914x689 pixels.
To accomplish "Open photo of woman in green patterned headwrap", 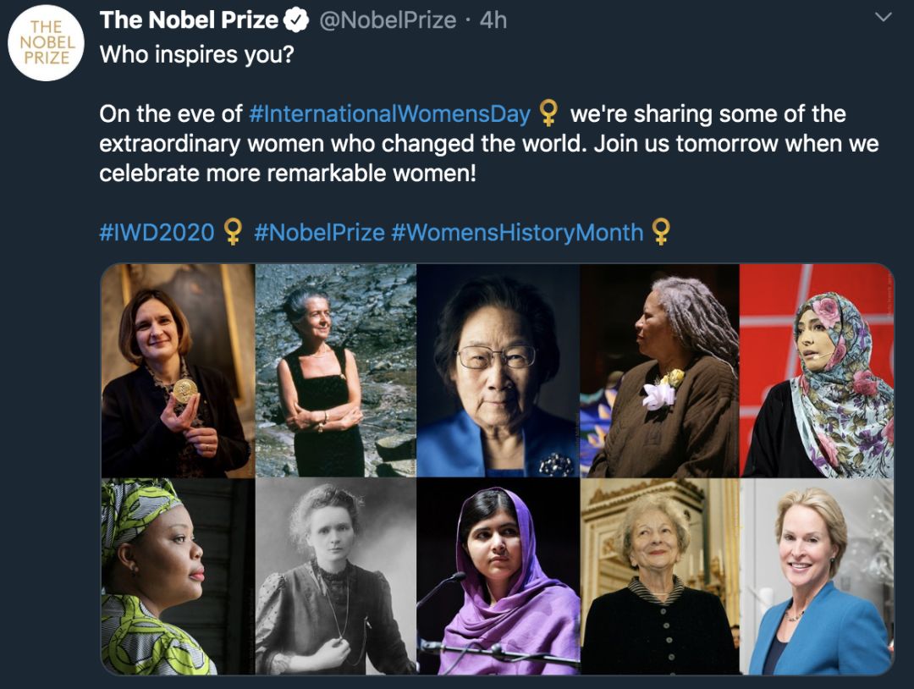I will pos(178,576).
